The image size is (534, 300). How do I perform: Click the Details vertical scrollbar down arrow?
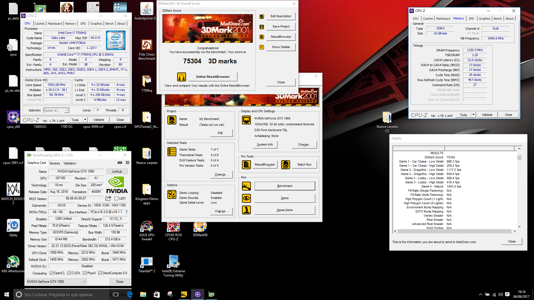point(519,227)
